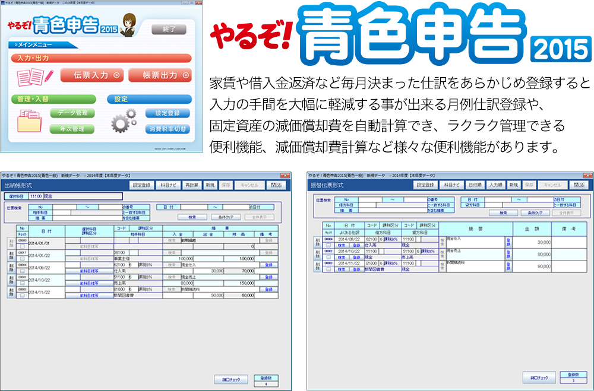This screenshot has height=391, width=594.
Task: Click the folder icon under 管理・入替
Action: coord(29,121)
